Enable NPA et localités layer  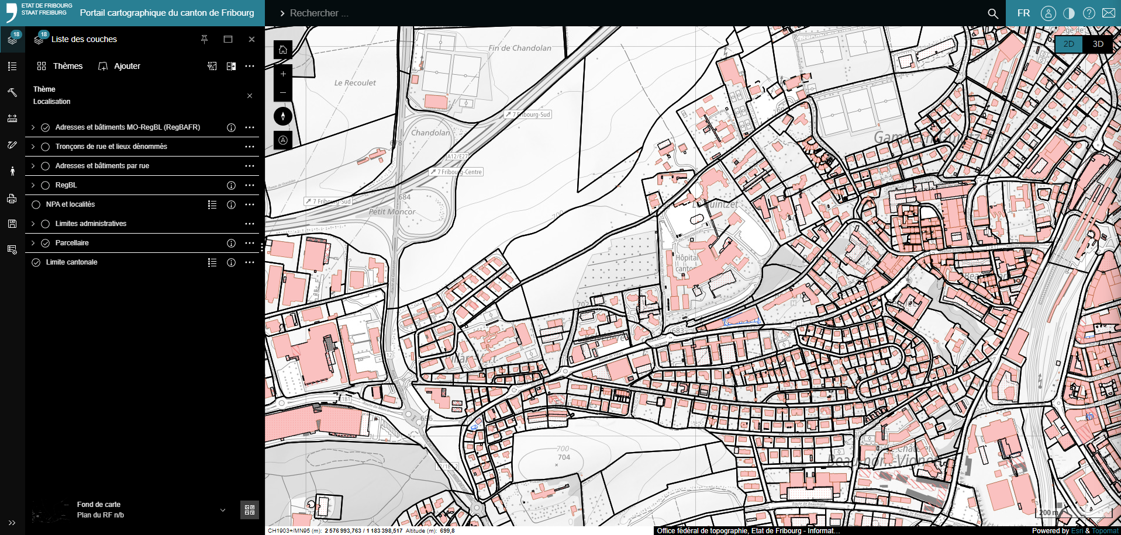(36, 204)
